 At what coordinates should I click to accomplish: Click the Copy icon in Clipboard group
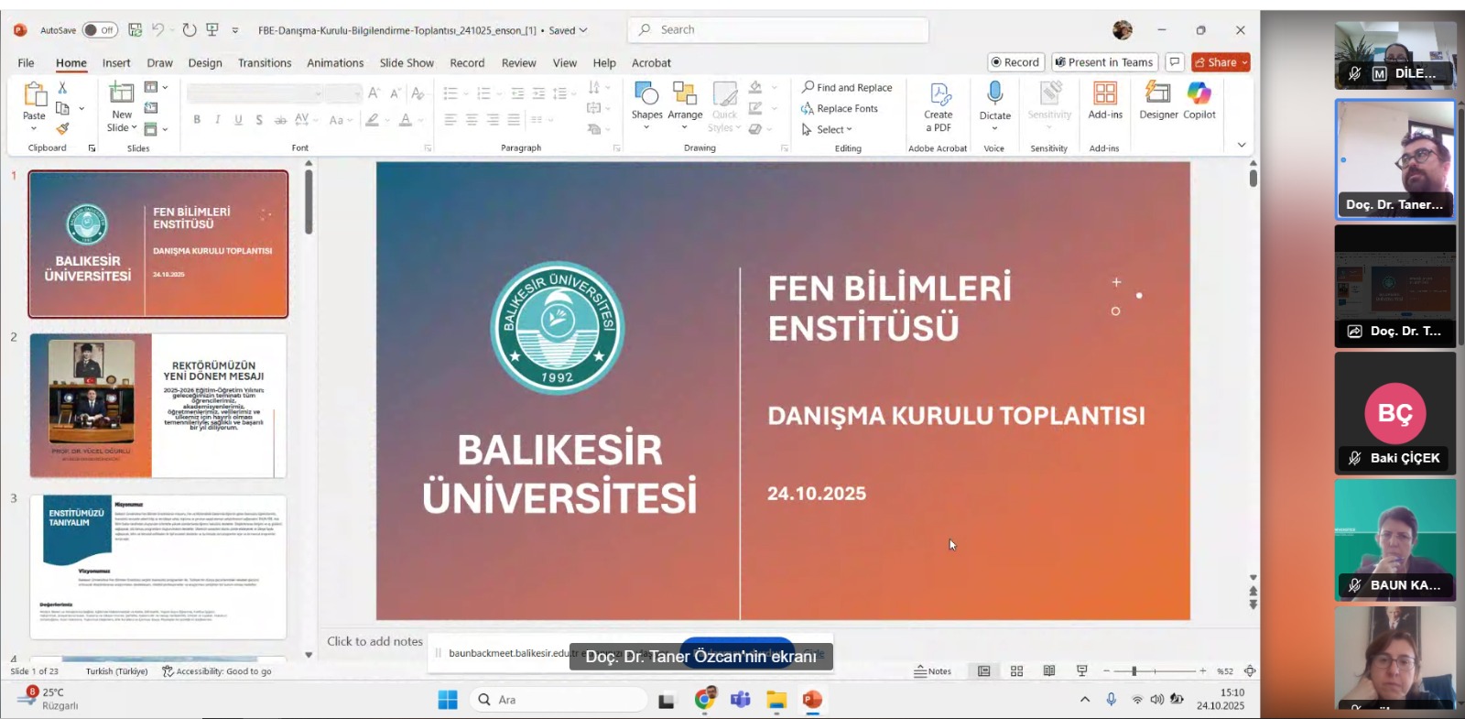63,108
